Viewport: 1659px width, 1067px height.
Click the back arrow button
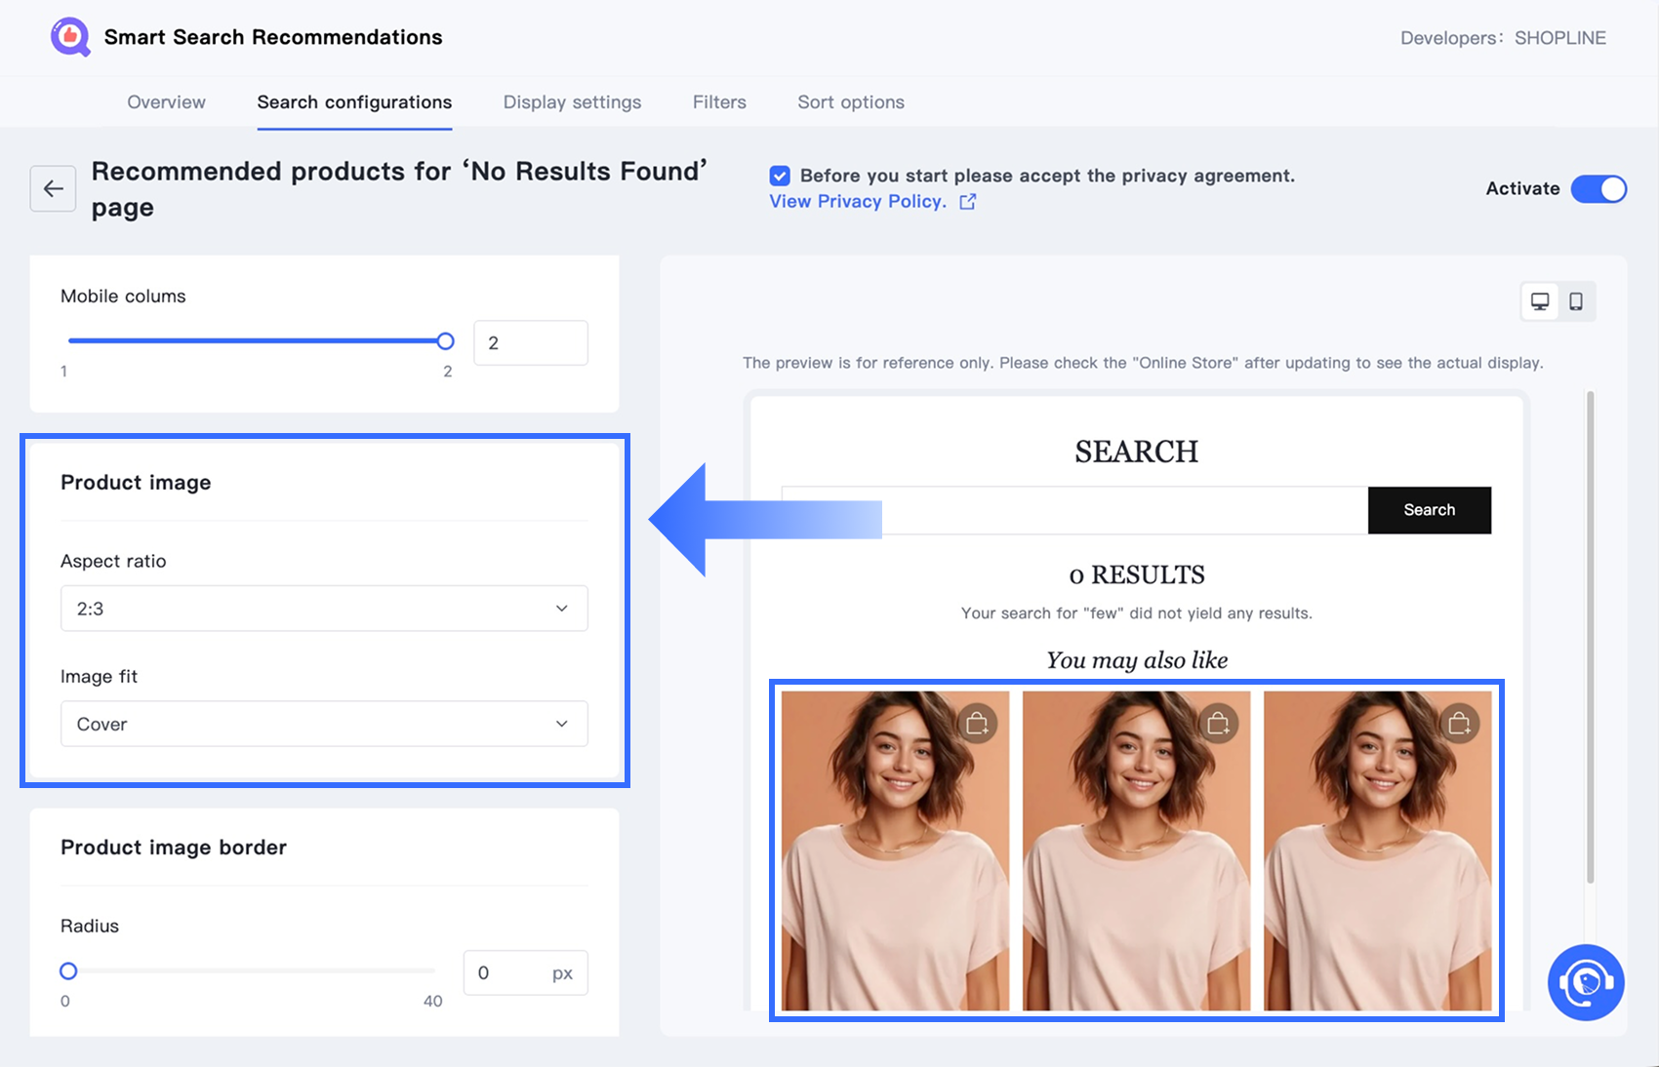click(x=53, y=188)
